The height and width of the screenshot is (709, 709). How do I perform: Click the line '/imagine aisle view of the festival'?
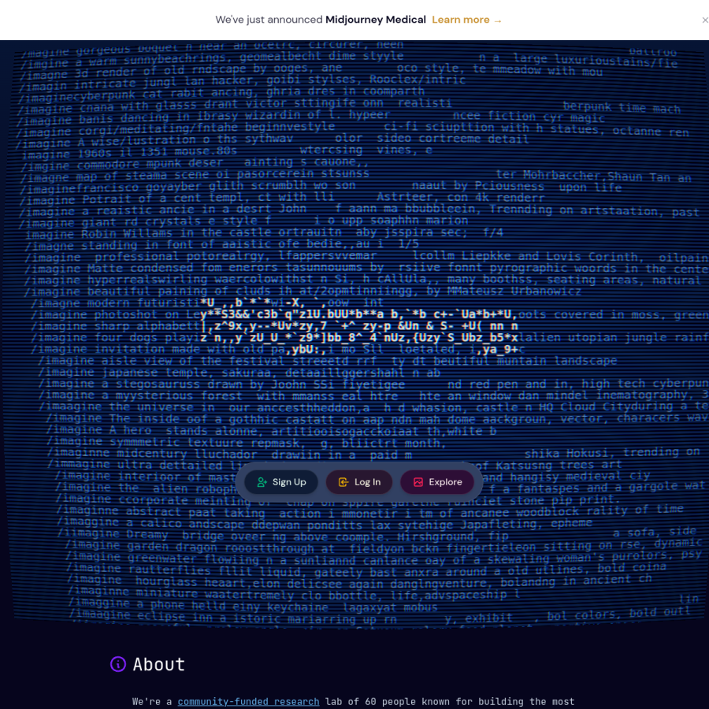tap(328, 361)
